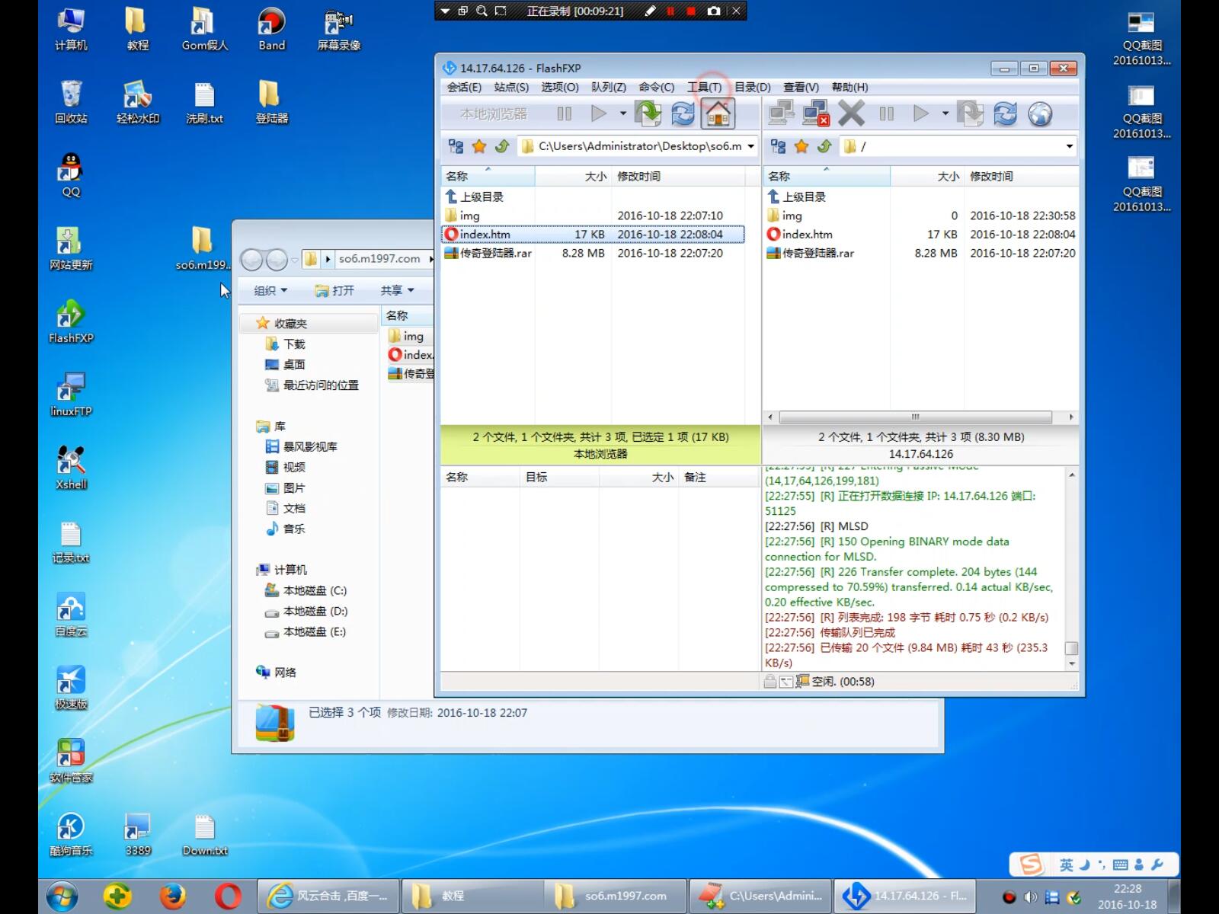
Task: Select 桌面 in Explorer sidebar
Action: pyautogui.click(x=286, y=364)
